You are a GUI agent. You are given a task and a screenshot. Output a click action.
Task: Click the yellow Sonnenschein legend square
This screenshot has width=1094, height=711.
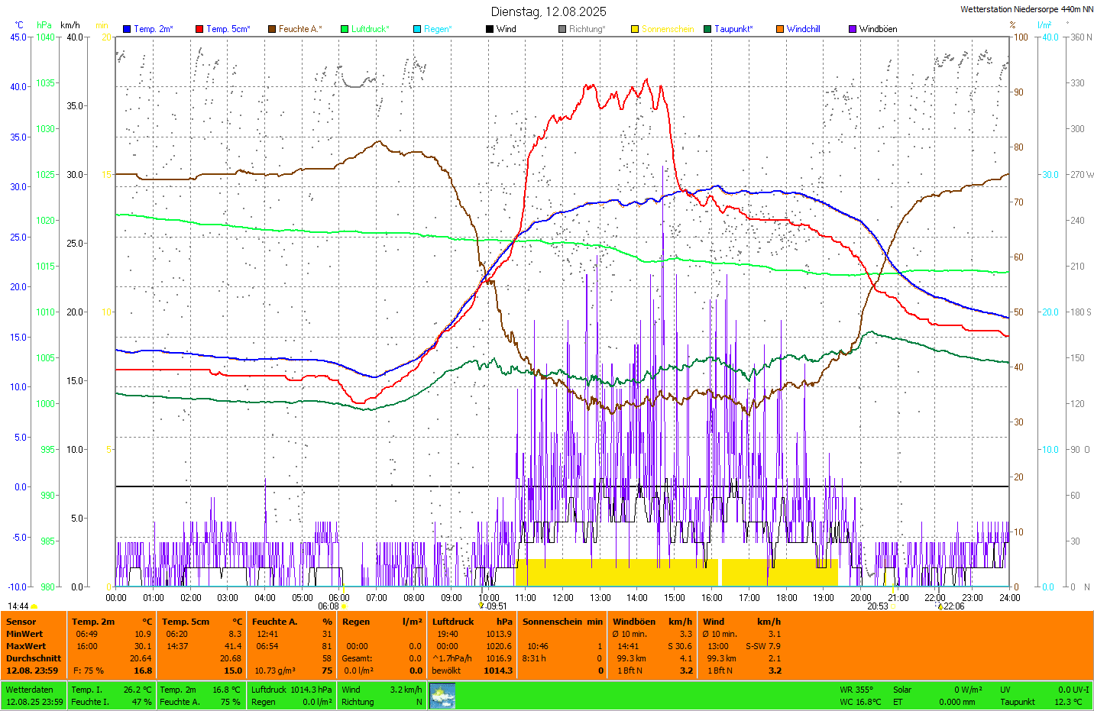click(635, 29)
